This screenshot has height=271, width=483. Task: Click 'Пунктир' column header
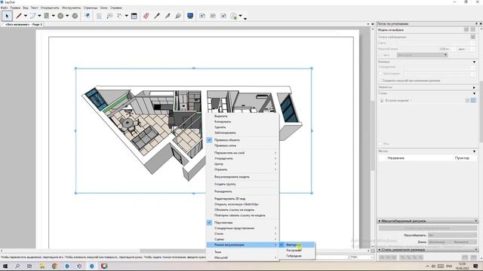[x=462, y=158]
